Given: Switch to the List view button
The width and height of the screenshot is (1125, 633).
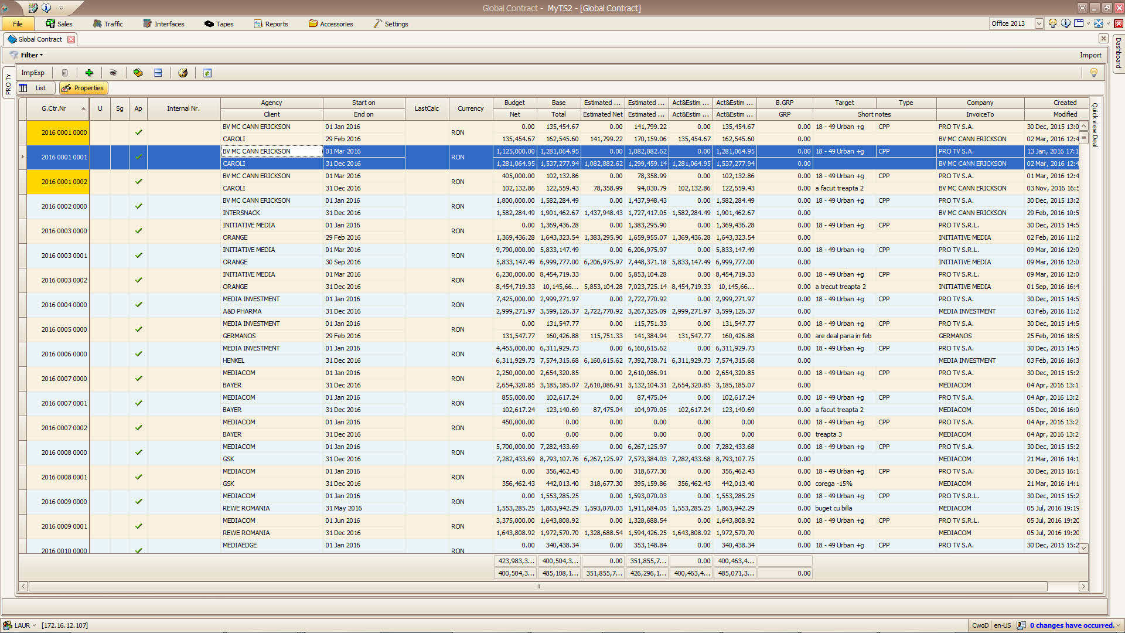Looking at the screenshot, I should tap(35, 88).
